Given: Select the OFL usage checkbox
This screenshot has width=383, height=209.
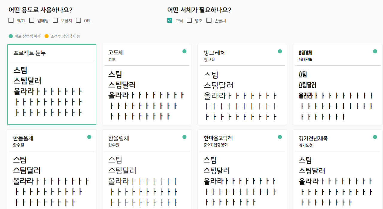Looking at the screenshot, I should (78, 20).
